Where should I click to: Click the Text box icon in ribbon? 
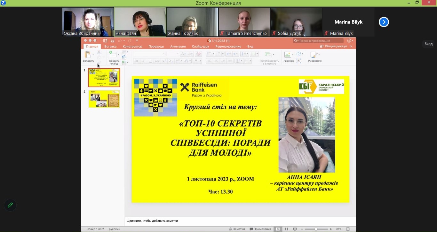click(299, 61)
